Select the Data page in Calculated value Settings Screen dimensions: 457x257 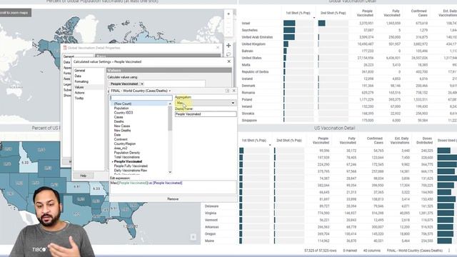click(78, 76)
